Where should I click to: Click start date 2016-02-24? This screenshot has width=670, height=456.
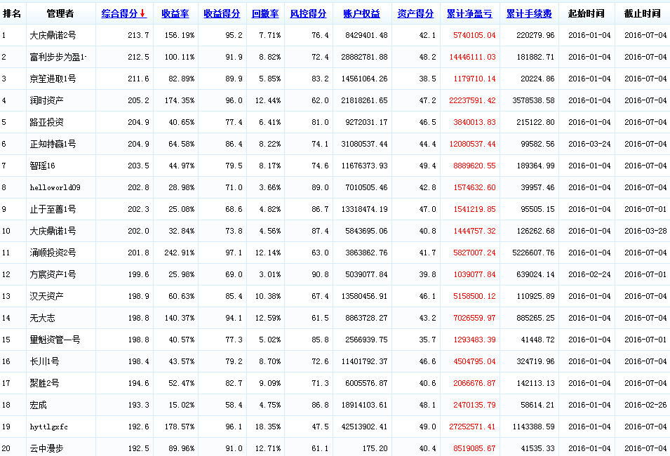[589, 274]
